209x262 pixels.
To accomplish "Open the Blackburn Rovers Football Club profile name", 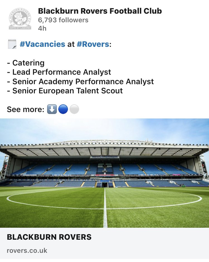I will (100, 11).
